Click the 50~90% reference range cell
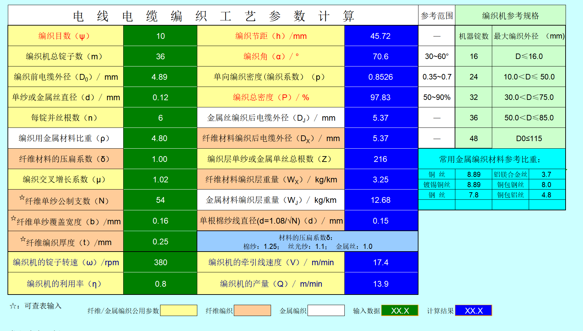This screenshot has width=583, height=331. [x=437, y=97]
